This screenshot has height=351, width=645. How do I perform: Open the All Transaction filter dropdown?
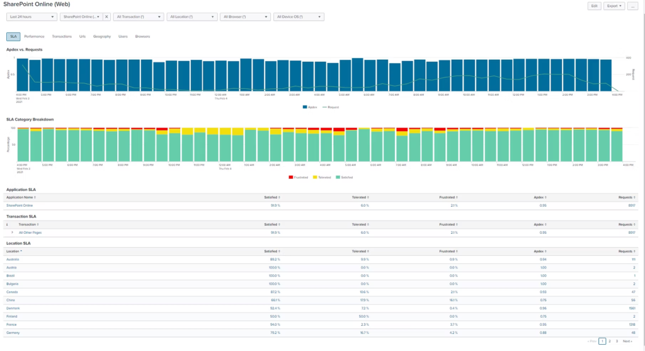[x=138, y=17]
